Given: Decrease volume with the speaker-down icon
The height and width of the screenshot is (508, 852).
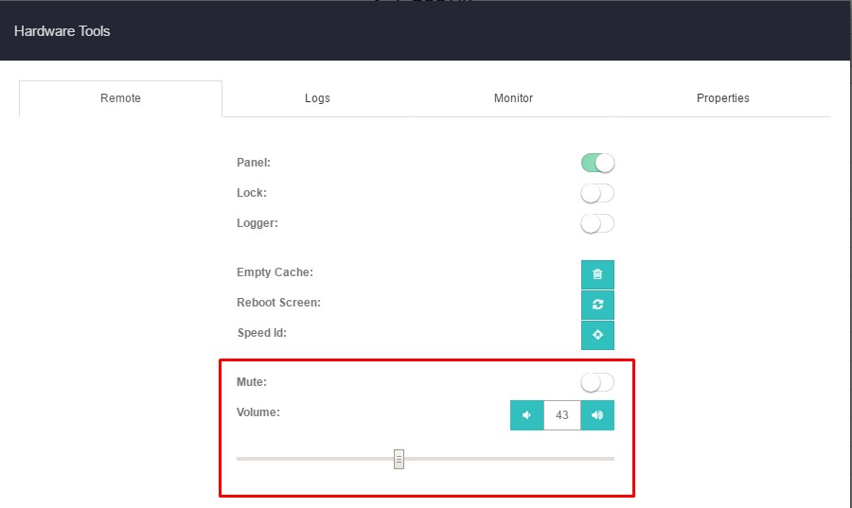Looking at the screenshot, I should (x=526, y=415).
